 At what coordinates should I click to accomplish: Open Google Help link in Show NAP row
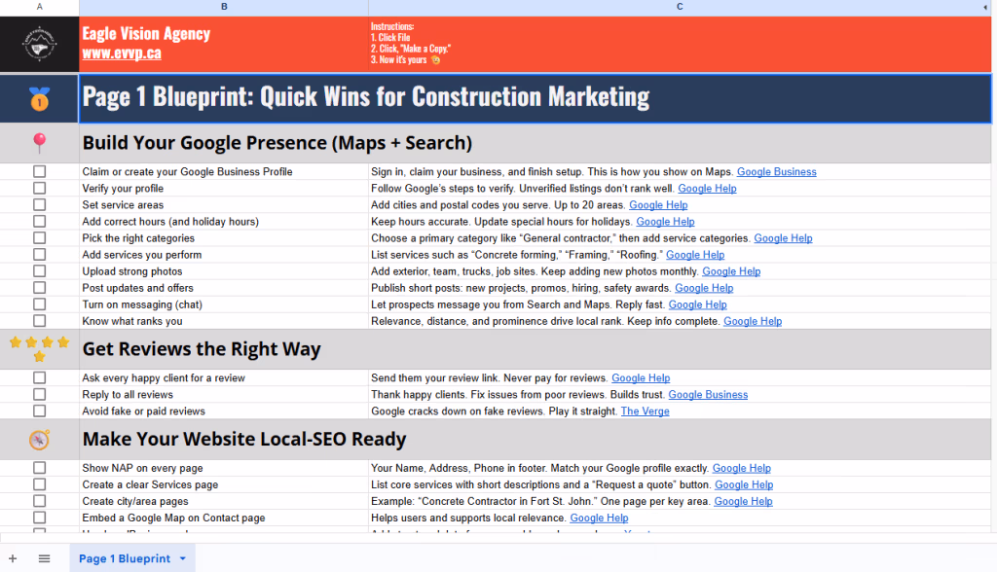(741, 468)
